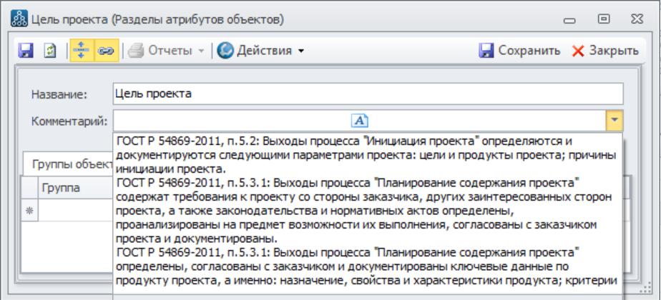Switch to the Группы объектов tab
This screenshot has width=661, height=300.
click(x=68, y=164)
